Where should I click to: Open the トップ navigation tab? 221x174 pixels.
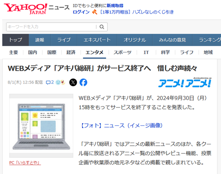(15, 40)
